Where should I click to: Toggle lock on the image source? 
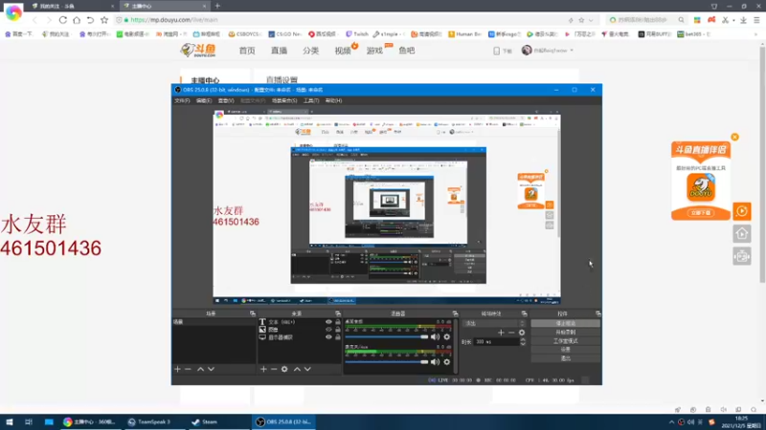pos(338,330)
